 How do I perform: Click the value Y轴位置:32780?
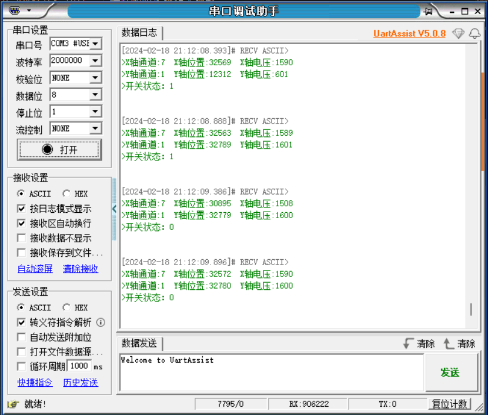coord(203,286)
